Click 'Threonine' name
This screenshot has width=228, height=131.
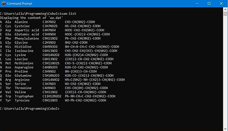click(x=23, y=88)
